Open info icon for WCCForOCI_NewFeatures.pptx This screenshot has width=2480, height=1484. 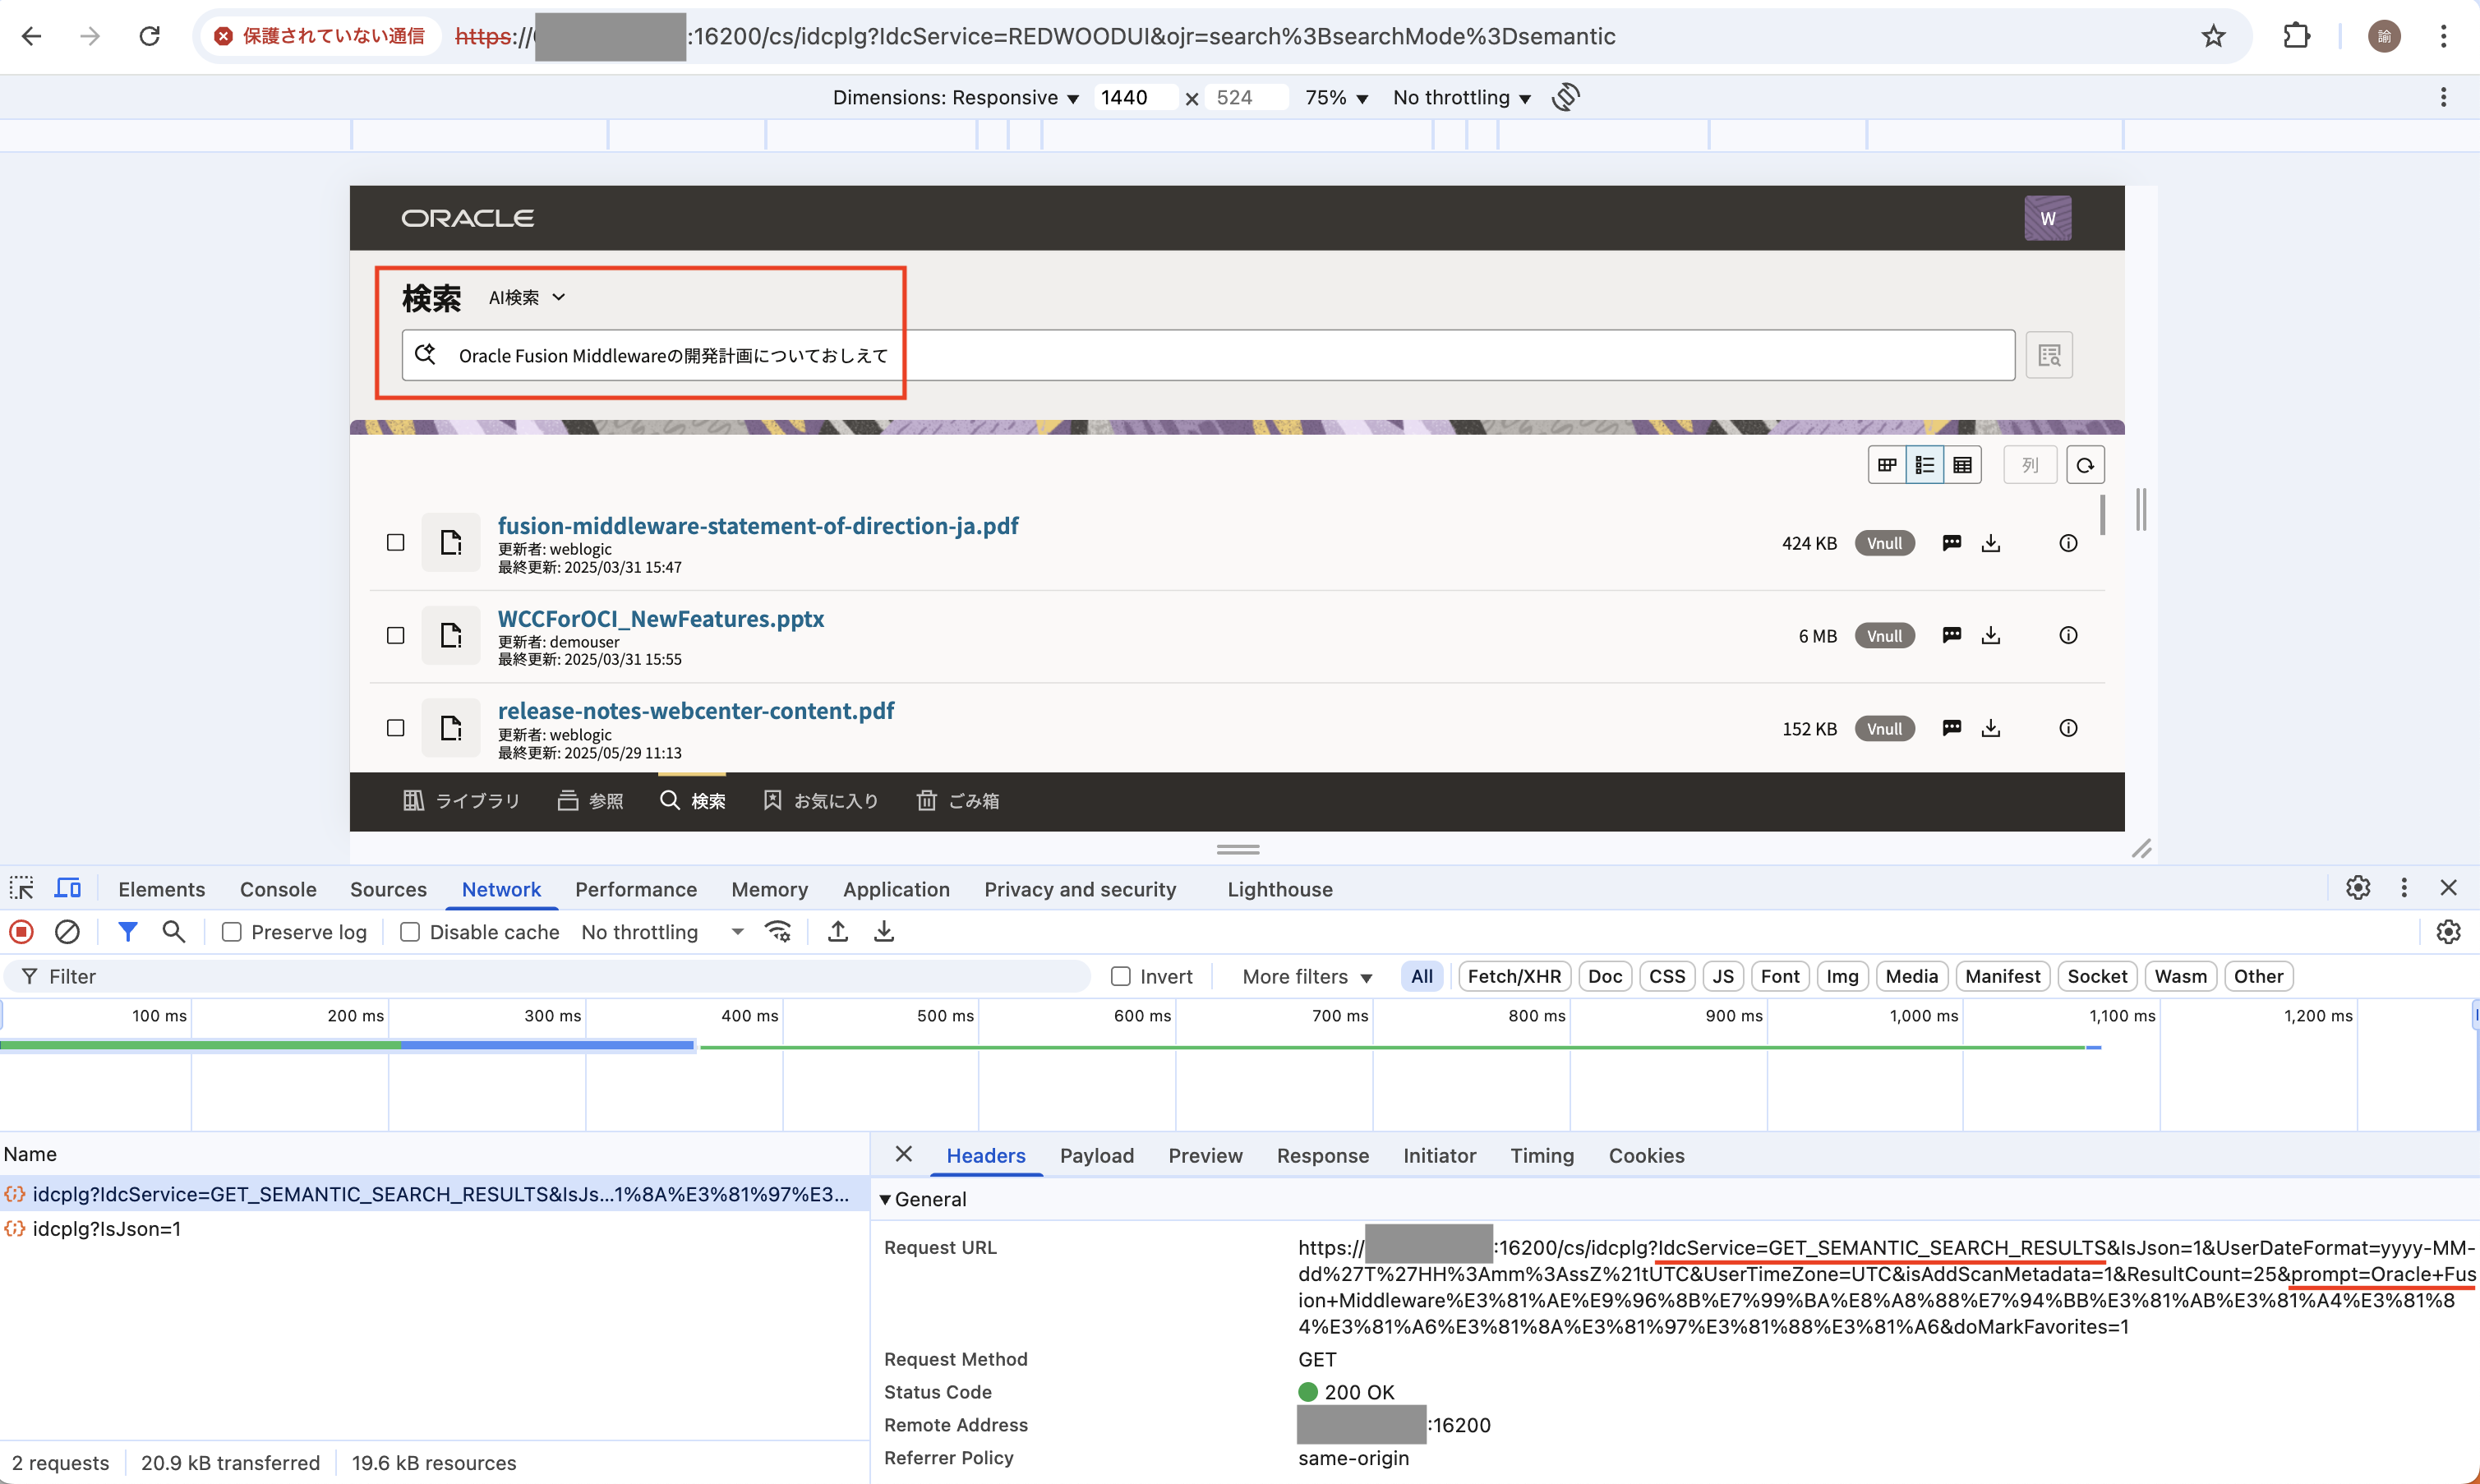tap(2068, 635)
